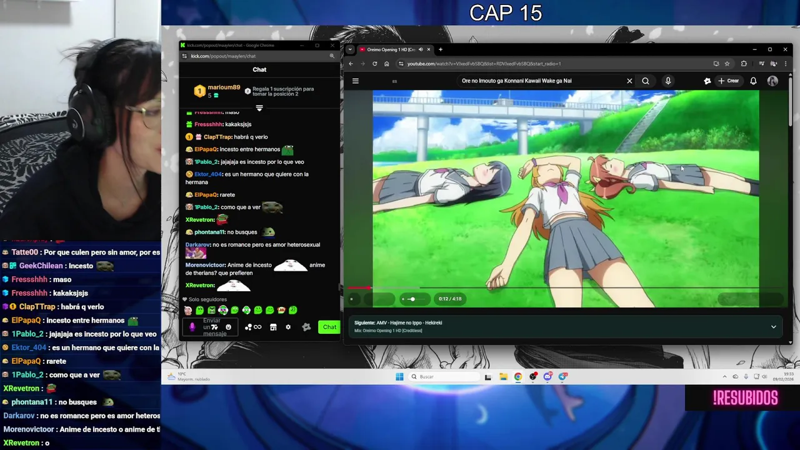The height and width of the screenshot is (450, 800).
Task: Start YouTube voice search microphone
Action: (x=668, y=81)
